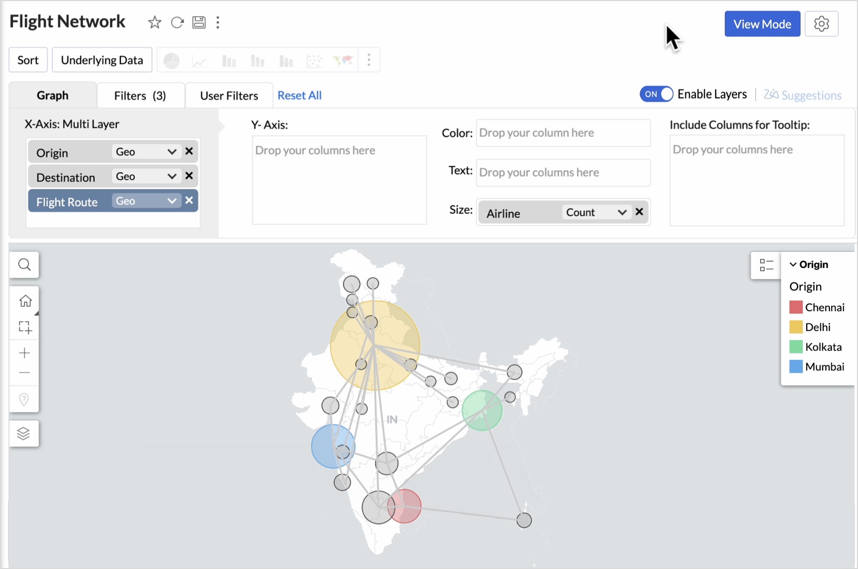Mark Flight Network as favorite with the star
Image resolution: width=858 pixels, height=569 pixels.
(x=155, y=22)
